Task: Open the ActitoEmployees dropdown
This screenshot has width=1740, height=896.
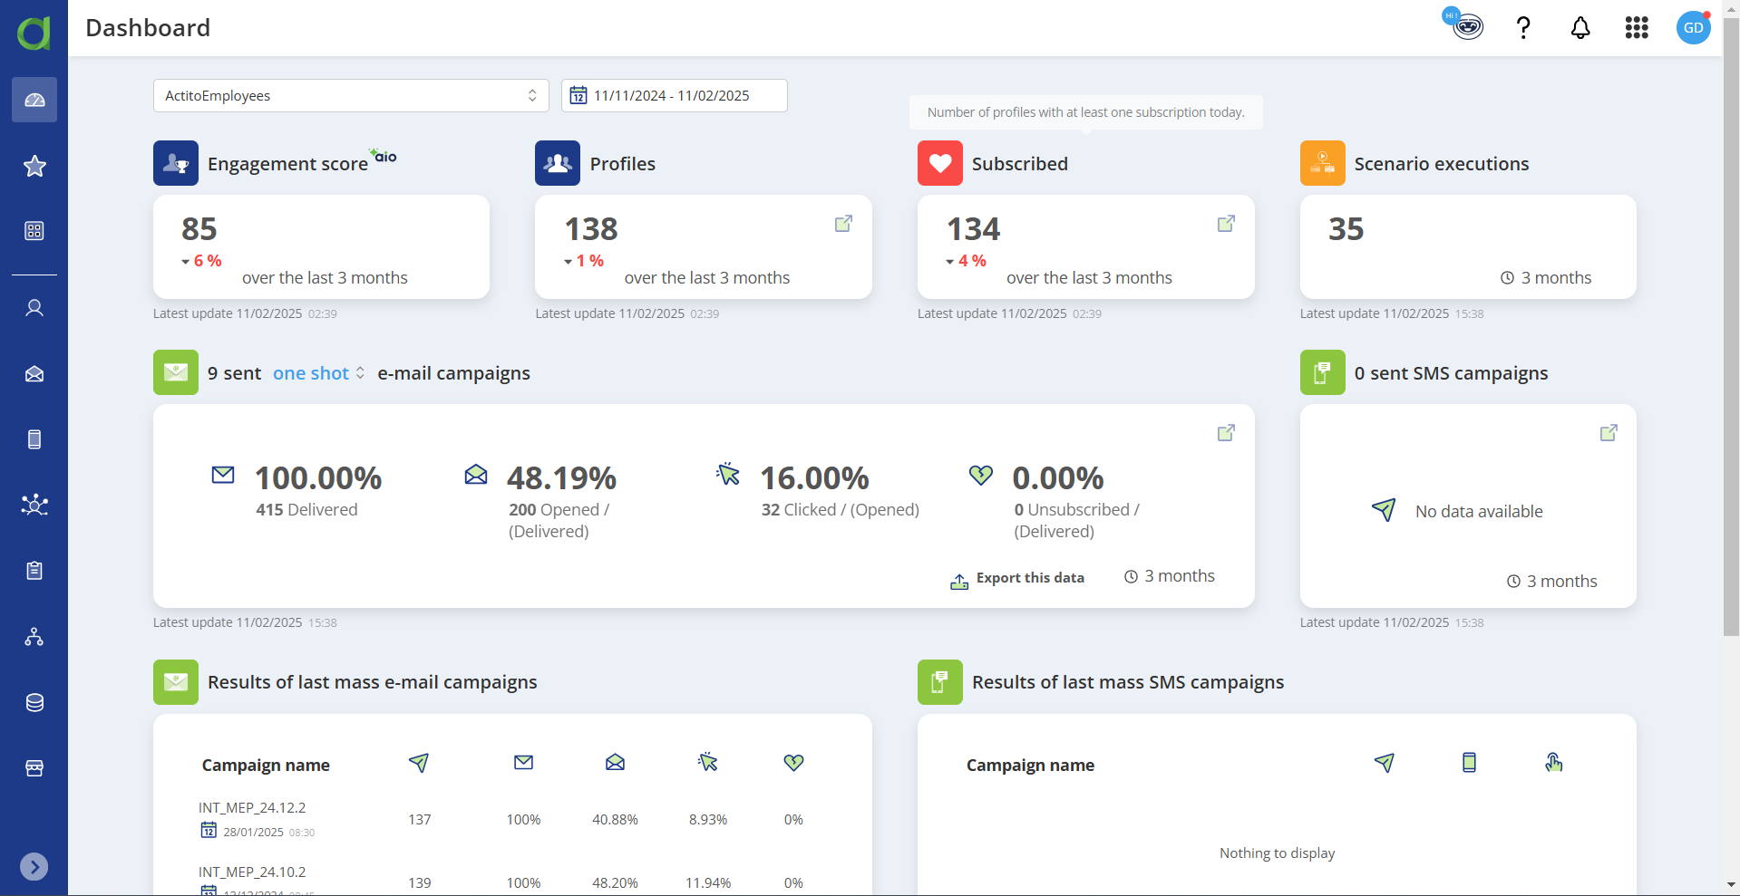Action: tap(351, 96)
